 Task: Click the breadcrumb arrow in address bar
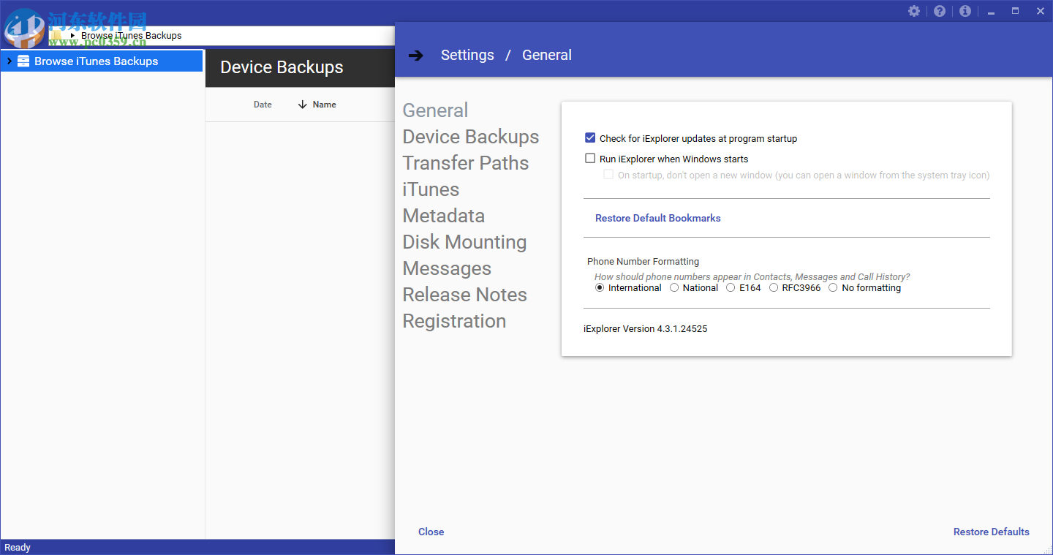coord(72,35)
